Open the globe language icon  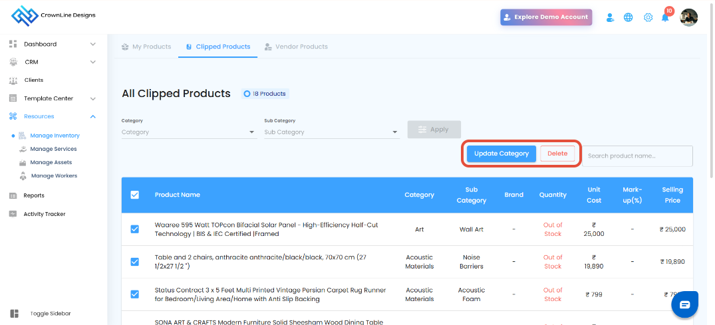pos(628,17)
